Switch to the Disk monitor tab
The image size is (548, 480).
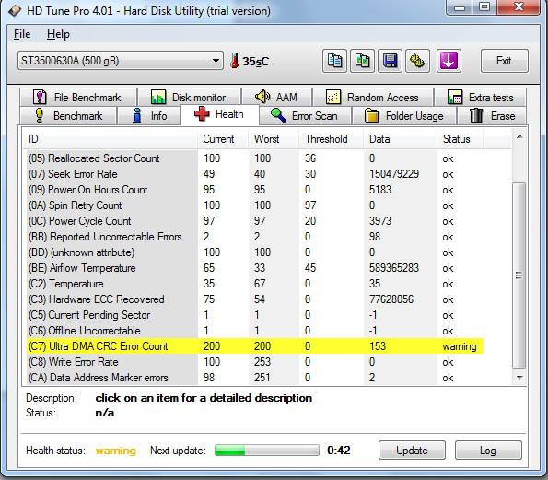pos(189,97)
